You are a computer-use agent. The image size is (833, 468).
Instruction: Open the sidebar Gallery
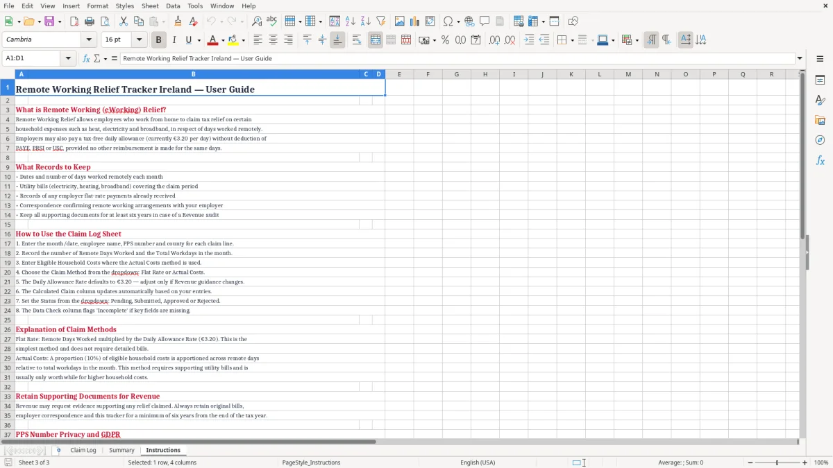tap(820, 121)
